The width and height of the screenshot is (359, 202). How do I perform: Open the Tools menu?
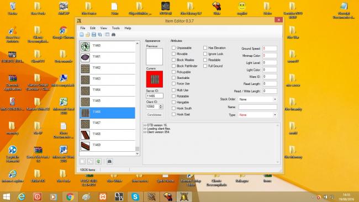click(115, 28)
